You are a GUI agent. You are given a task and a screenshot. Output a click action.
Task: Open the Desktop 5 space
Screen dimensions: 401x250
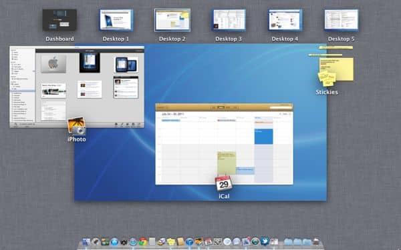tap(341, 20)
